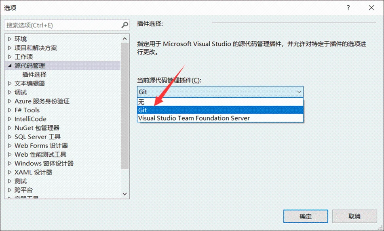Viewport: 384px width, 231px height.
Task: Expand the NuGet 包管理器 node
Action: coord(10,128)
